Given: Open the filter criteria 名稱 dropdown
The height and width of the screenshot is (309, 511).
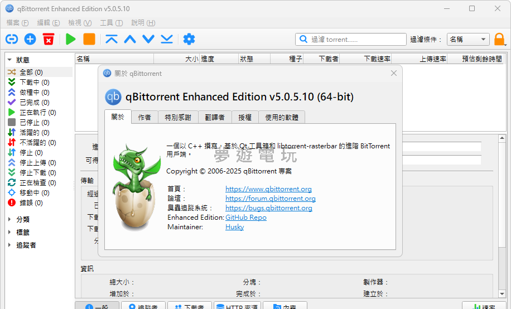Looking at the screenshot, I should point(468,40).
